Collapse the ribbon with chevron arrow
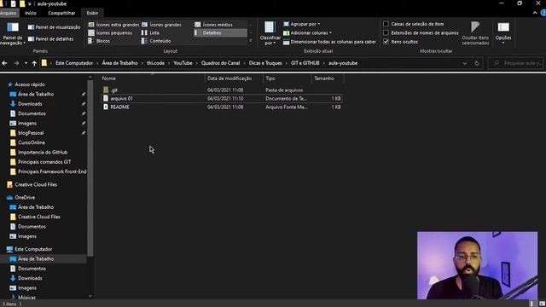 pos(535,13)
